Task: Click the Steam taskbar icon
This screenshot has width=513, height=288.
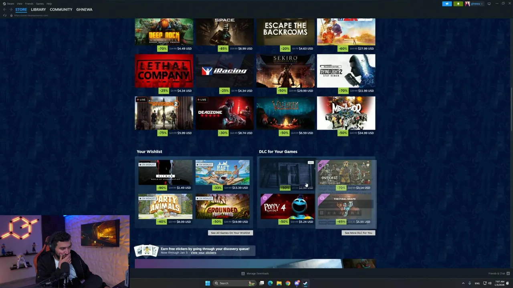Action: (305, 283)
